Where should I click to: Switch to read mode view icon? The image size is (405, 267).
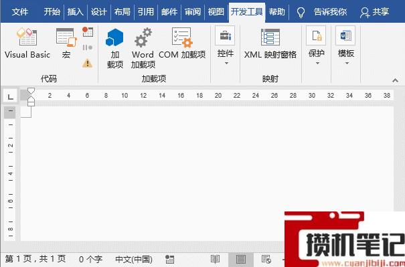click(215, 259)
